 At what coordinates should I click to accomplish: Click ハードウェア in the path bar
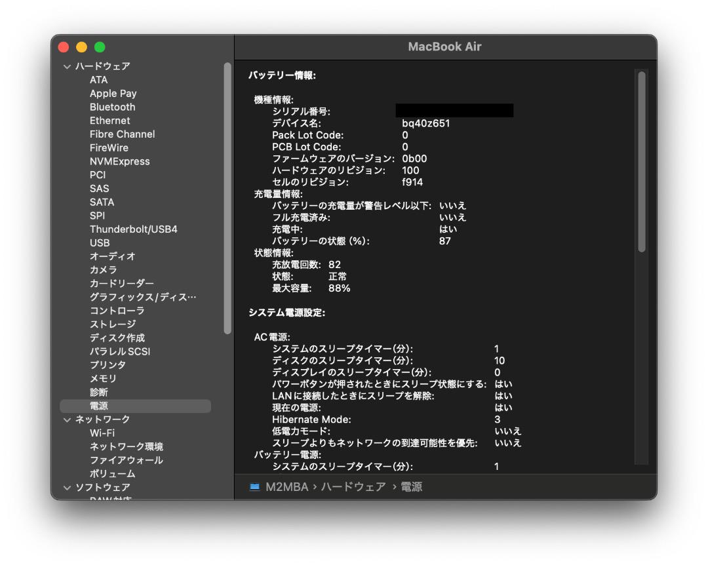coord(353,486)
